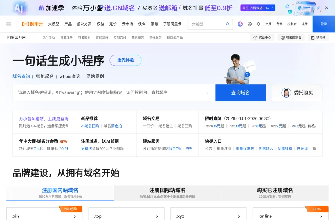The width and height of the screenshot is (335, 220).
Task: Click the Aliyun logo
Action: pyautogui.click(x=32, y=24)
